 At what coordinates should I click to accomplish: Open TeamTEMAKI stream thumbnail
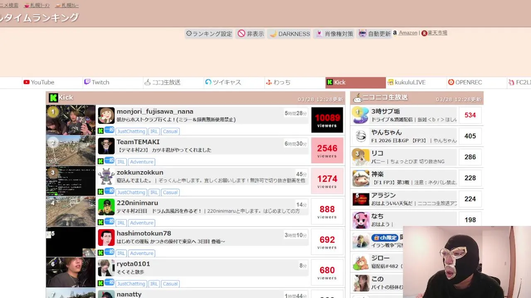(x=71, y=151)
